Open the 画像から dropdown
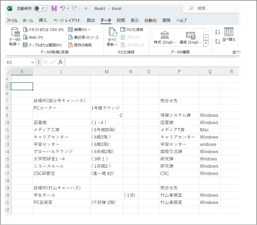This screenshot has height=225, width=257. (x=79, y=30)
